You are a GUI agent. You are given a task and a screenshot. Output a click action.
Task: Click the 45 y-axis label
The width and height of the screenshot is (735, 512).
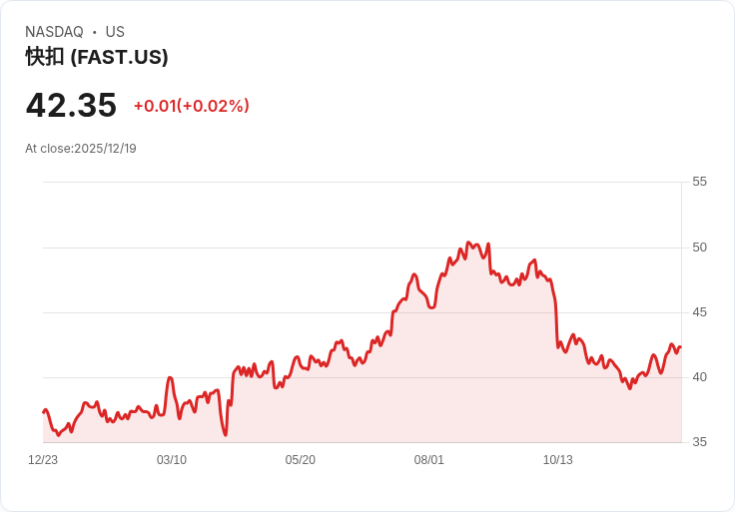click(699, 312)
